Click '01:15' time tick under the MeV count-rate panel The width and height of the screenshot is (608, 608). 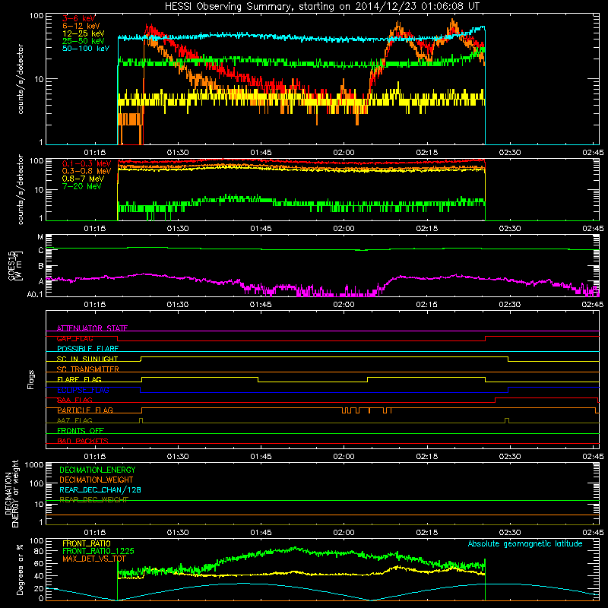[94, 229]
